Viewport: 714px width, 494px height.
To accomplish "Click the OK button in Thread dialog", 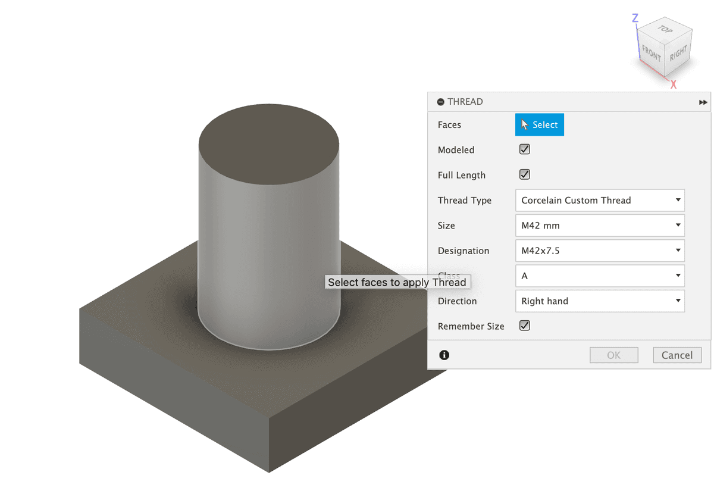I will coord(613,355).
